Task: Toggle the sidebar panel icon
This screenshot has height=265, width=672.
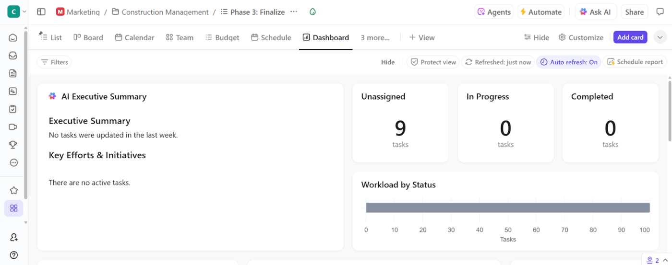Action: point(41,12)
